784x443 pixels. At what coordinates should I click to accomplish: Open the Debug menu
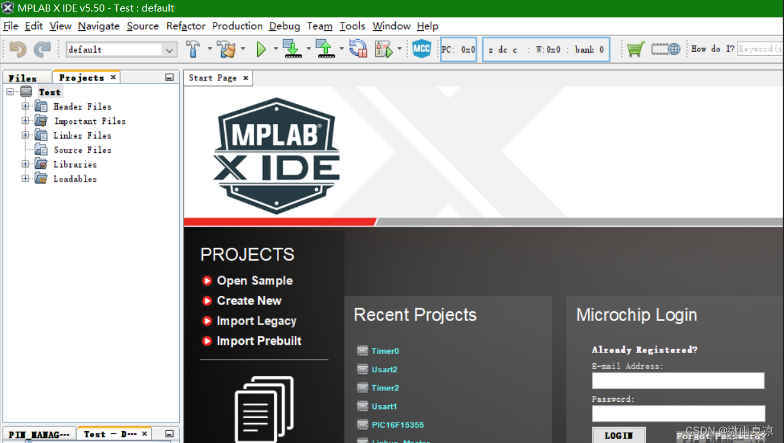click(x=285, y=26)
